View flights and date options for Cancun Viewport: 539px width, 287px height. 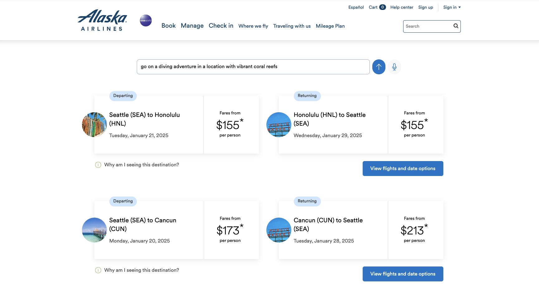(403, 274)
